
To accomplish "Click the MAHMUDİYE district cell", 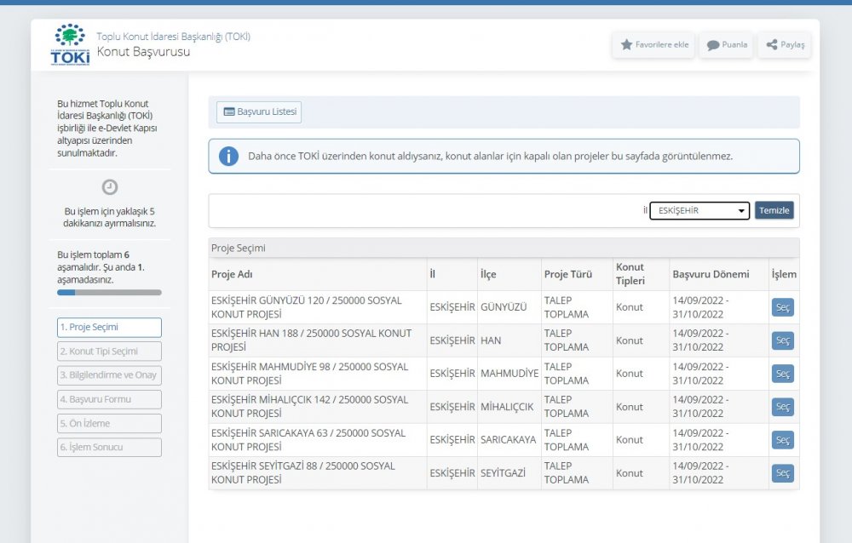I will pos(509,374).
